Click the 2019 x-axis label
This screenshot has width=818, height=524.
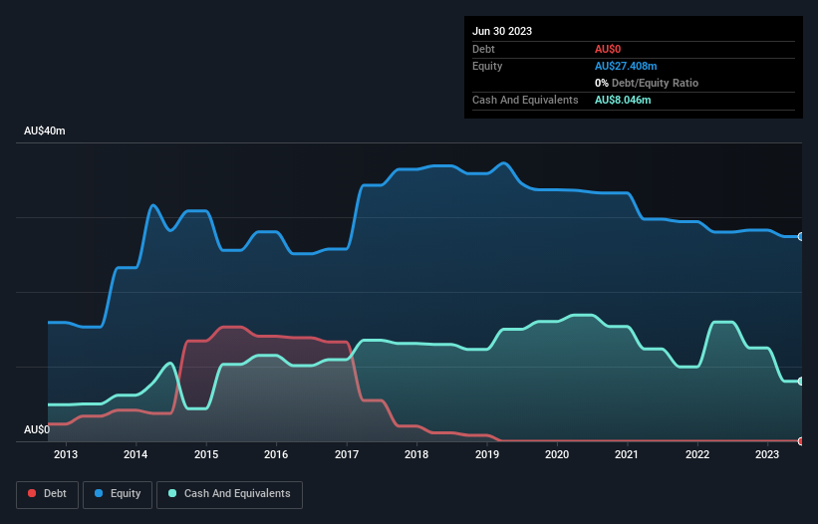point(487,454)
